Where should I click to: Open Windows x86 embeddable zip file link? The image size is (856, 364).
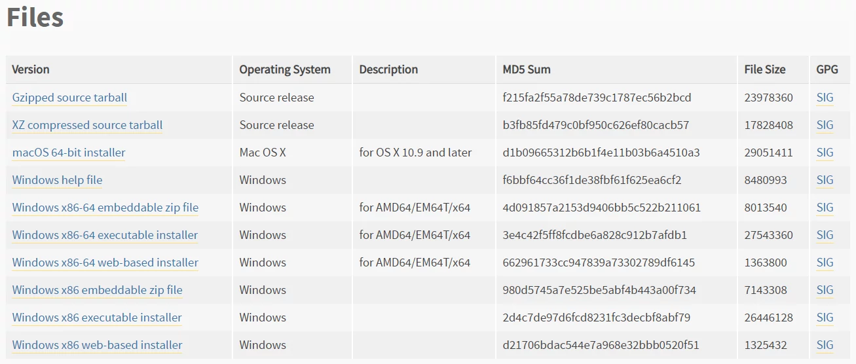pyautogui.click(x=97, y=290)
